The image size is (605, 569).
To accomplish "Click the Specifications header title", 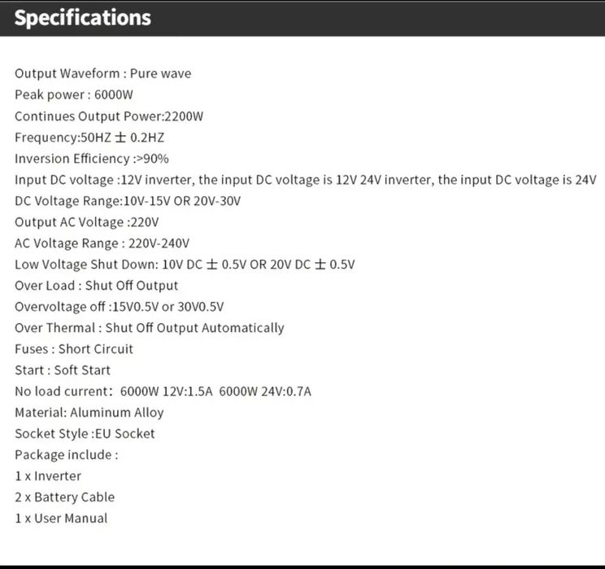I will [x=83, y=18].
